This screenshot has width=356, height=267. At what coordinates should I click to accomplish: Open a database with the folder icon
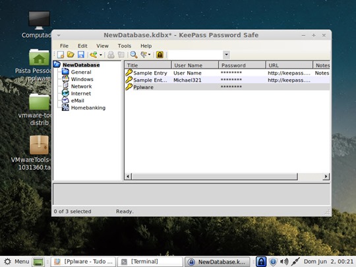(71, 55)
